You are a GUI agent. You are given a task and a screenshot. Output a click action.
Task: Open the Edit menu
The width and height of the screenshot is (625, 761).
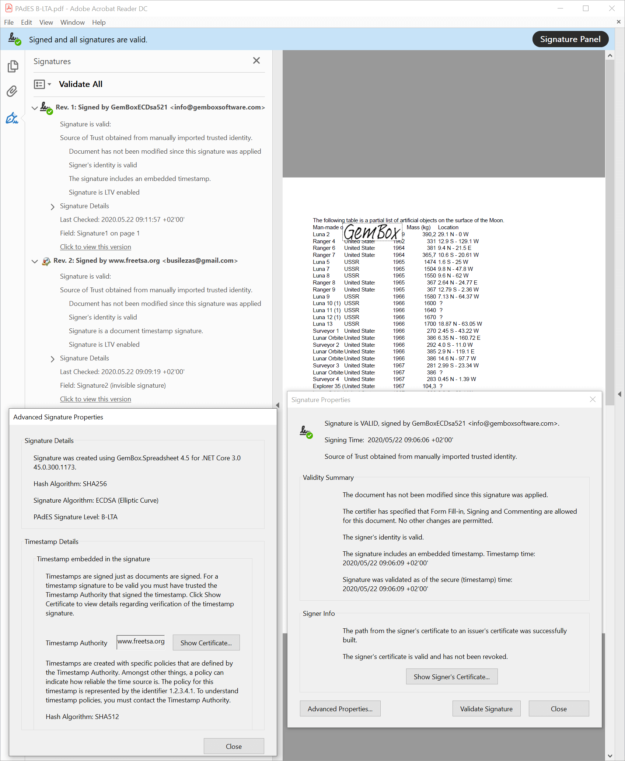[x=27, y=22]
